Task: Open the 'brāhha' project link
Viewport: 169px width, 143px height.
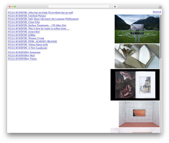Action: 22,35
